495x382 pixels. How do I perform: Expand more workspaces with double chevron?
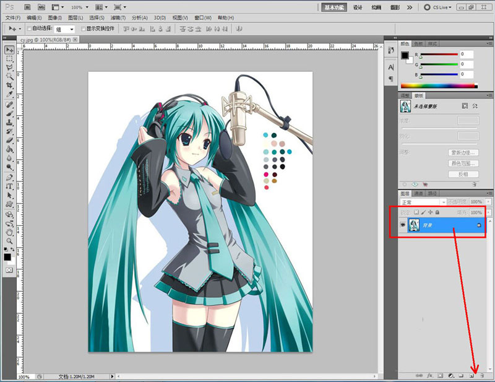point(410,7)
